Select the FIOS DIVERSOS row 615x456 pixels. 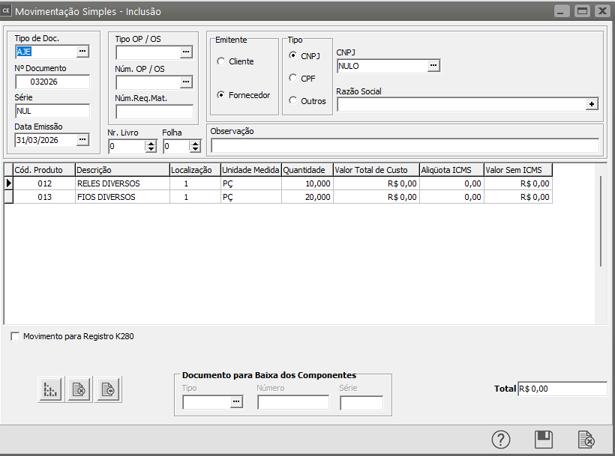(x=121, y=197)
